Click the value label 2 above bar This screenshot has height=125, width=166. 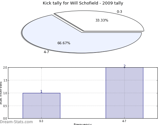click(124, 66)
